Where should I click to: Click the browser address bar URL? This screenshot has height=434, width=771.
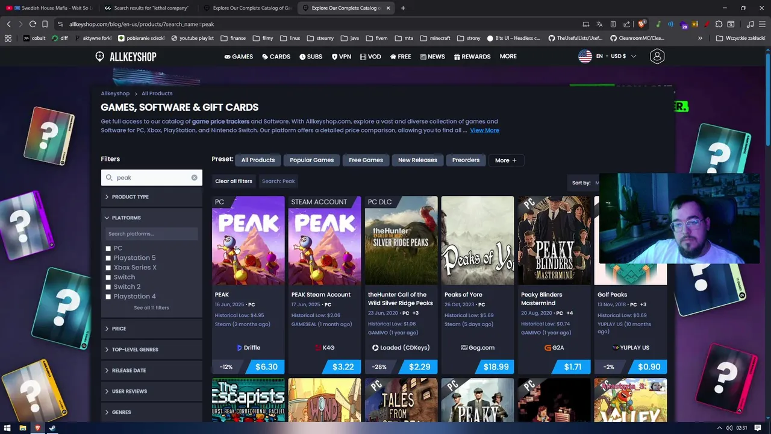click(142, 24)
